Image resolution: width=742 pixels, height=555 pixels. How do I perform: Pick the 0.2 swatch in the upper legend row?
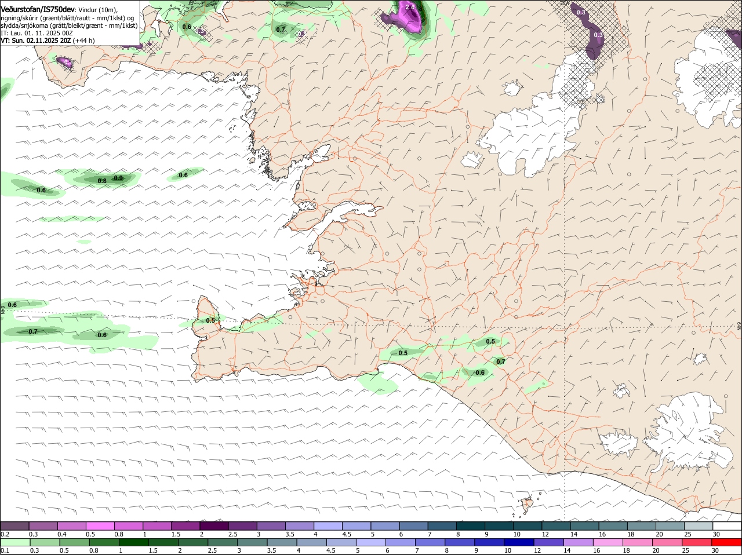14,525
